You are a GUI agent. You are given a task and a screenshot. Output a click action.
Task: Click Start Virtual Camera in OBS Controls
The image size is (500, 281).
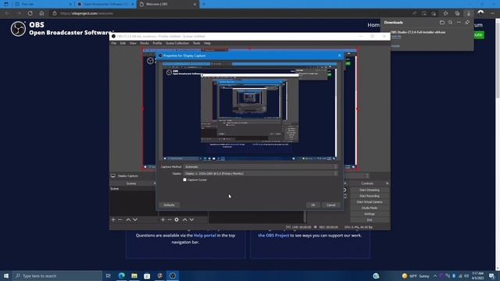(370, 202)
